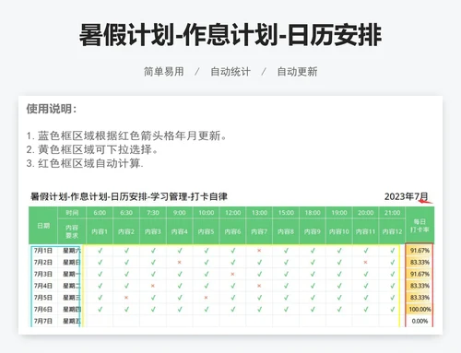Select the 6:00 time header

pyautogui.click(x=100, y=213)
